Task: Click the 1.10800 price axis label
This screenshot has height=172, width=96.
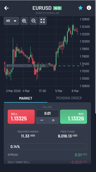Action: (85, 86)
